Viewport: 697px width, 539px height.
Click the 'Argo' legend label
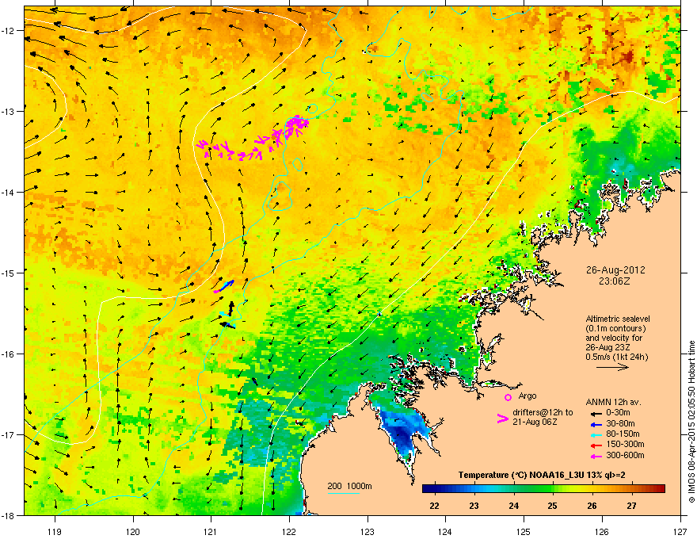tap(528, 396)
